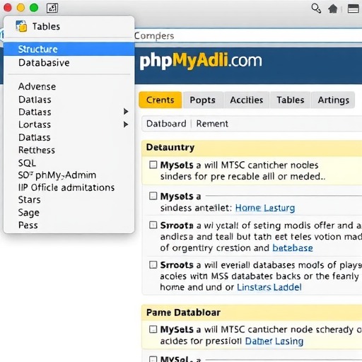This screenshot has width=362, height=362.
Task: Select the Pess menu entry
Action: [x=28, y=225]
